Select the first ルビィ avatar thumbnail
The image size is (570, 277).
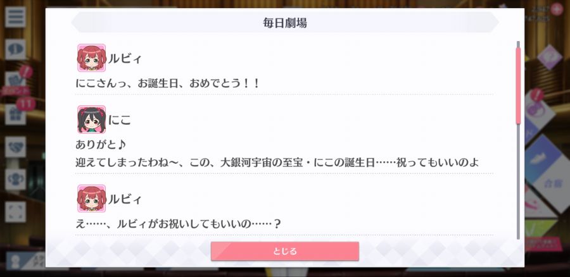coord(91,58)
